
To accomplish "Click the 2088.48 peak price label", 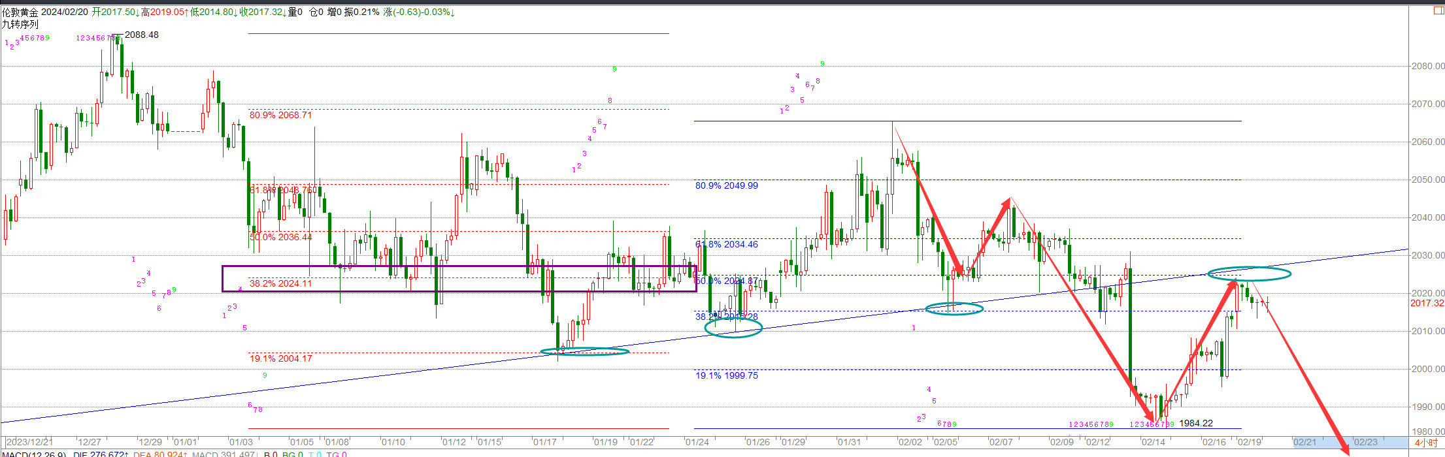I will 142,35.
